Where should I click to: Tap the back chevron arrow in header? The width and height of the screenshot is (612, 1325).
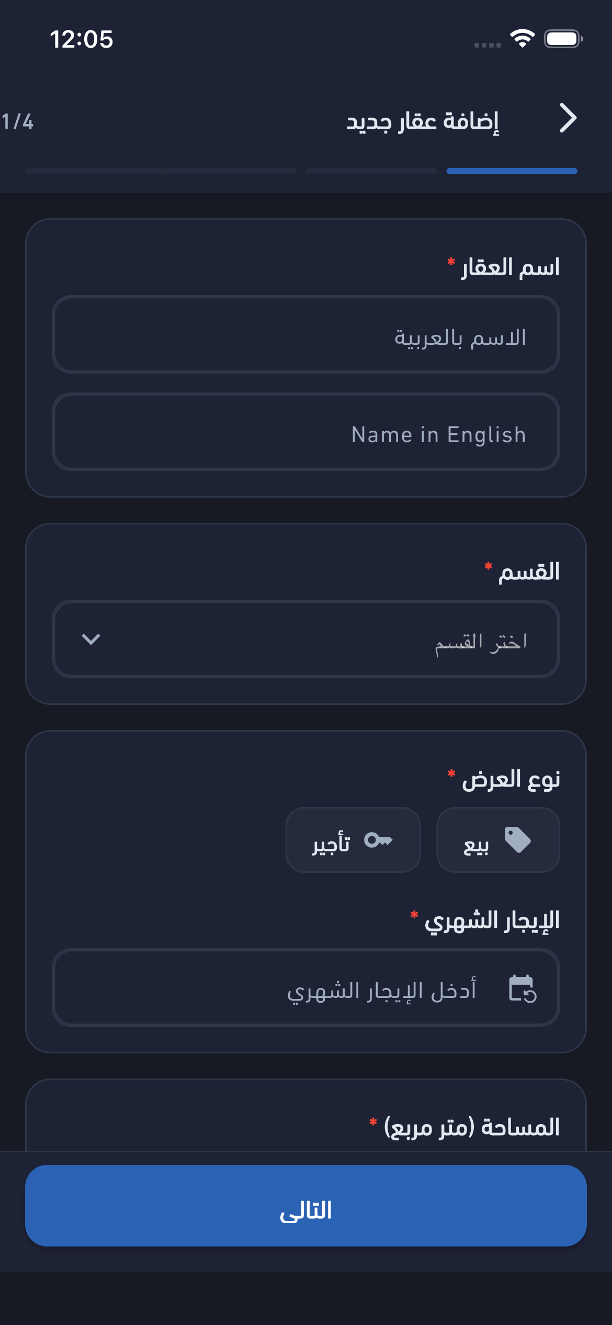pos(568,118)
